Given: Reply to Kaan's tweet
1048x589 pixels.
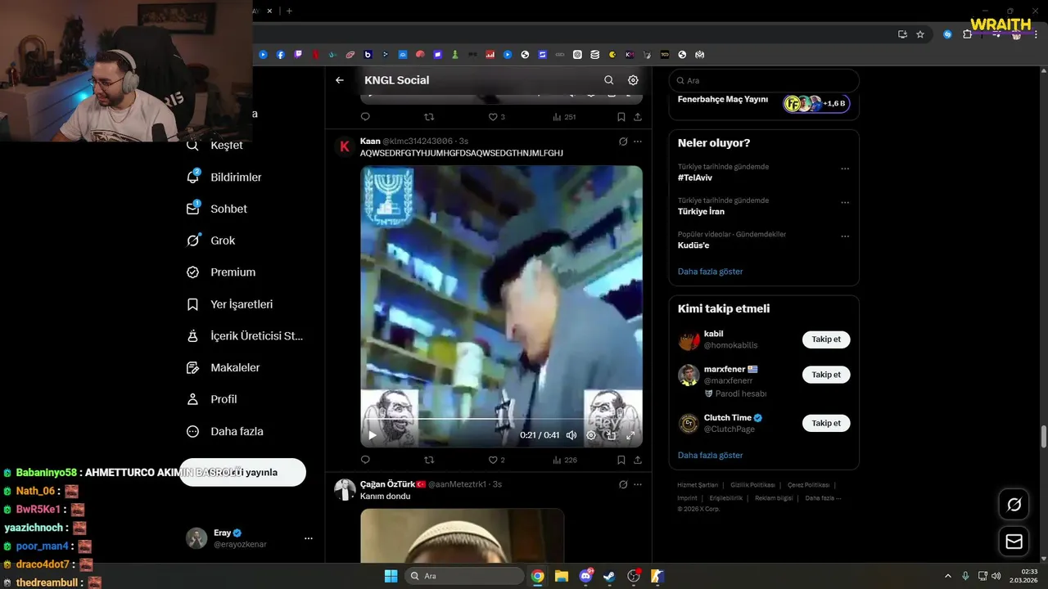Looking at the screenshot, I should click(x=365, y=460).
